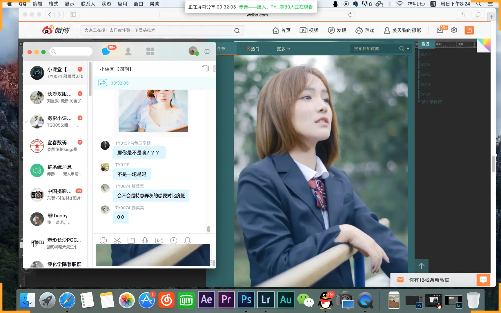Compose a new Weibo post
This screenshot has width=501, height=313.
pyautogui.click(x=469, y=30)
